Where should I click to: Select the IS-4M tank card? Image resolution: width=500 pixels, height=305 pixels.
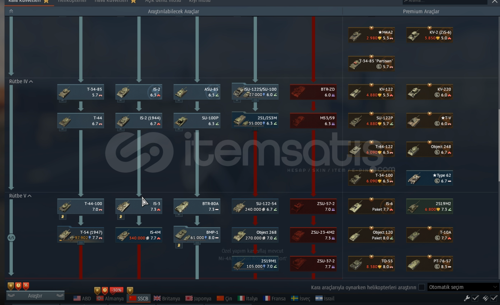139,235
